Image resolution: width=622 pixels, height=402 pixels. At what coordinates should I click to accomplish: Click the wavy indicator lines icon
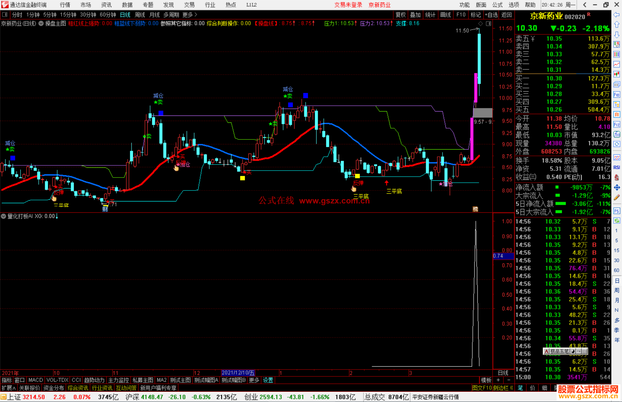(x=617, y=157)
